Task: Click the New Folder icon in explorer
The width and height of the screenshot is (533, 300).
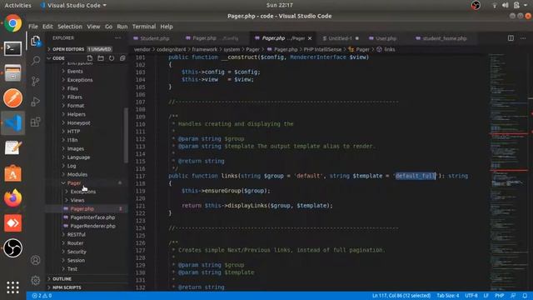Action: coord(101,58)
